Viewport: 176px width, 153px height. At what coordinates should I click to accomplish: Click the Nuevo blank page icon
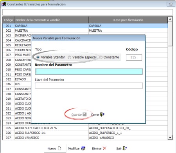[59, 148]
